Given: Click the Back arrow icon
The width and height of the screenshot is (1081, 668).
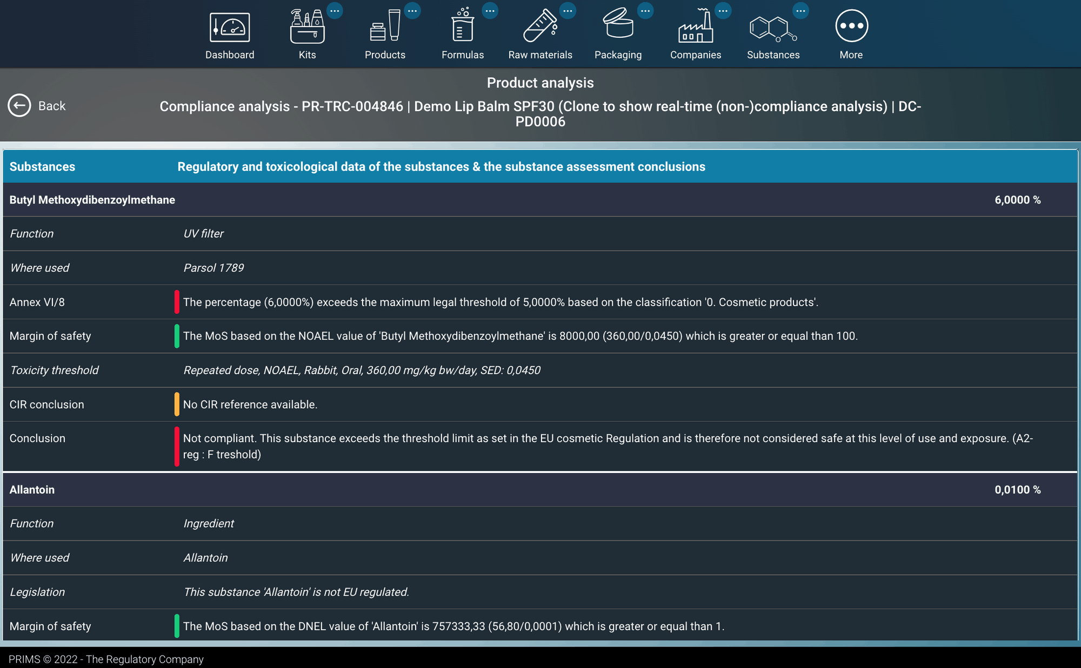Looking at the screenshot, I should coord(19,105).
